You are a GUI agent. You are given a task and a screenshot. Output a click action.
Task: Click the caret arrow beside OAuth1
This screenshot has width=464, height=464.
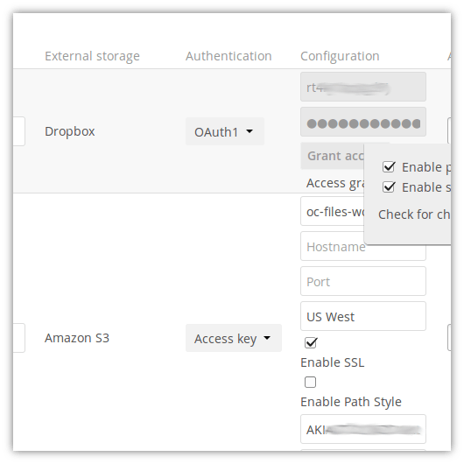(250, 131)
